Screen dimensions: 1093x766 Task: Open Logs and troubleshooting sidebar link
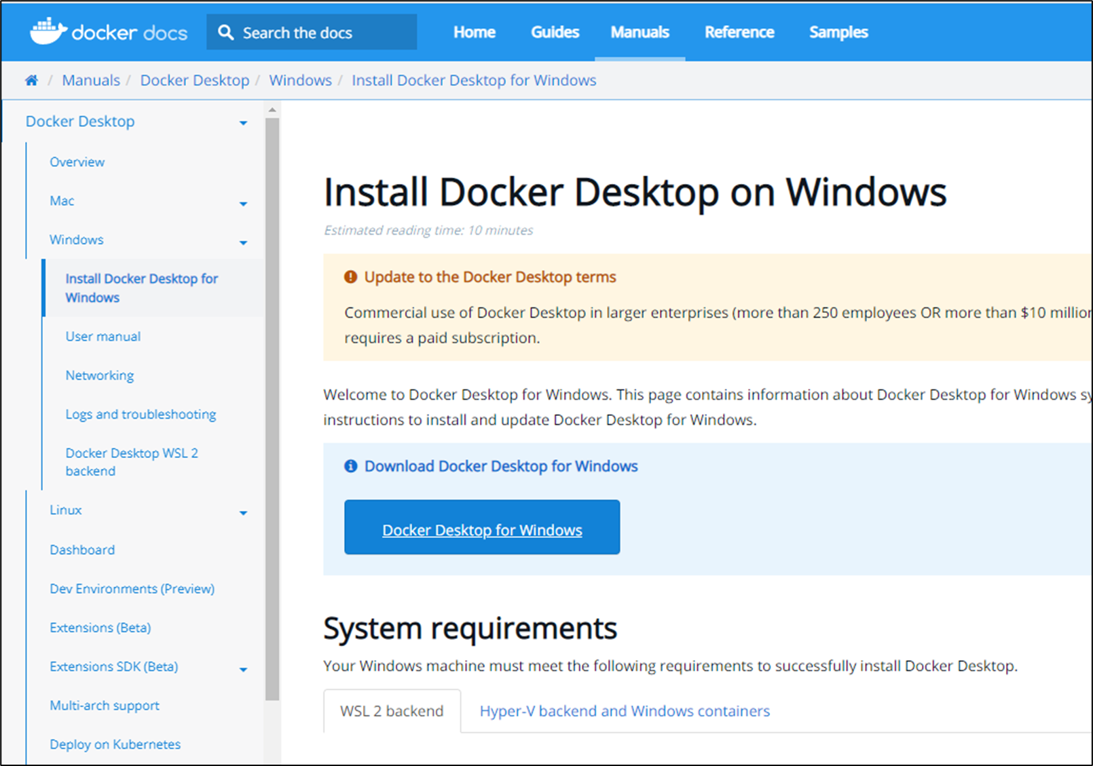(x=141, y=414)
